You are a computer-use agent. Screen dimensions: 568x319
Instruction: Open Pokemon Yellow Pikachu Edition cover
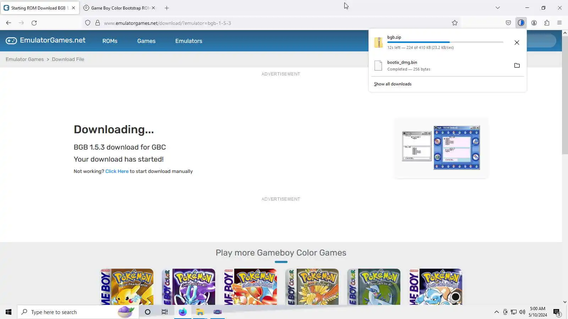[127, 287]
